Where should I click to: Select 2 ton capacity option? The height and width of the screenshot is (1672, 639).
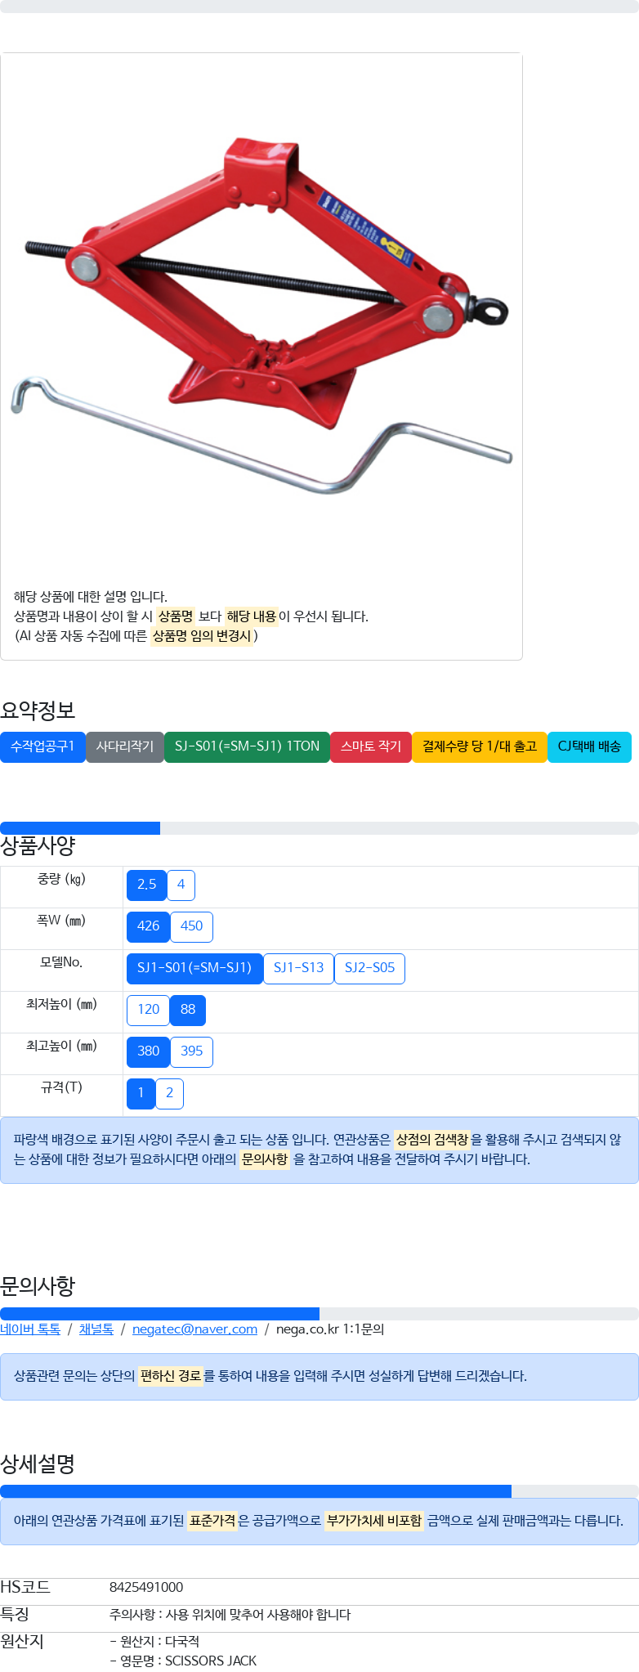point(170,1093)
